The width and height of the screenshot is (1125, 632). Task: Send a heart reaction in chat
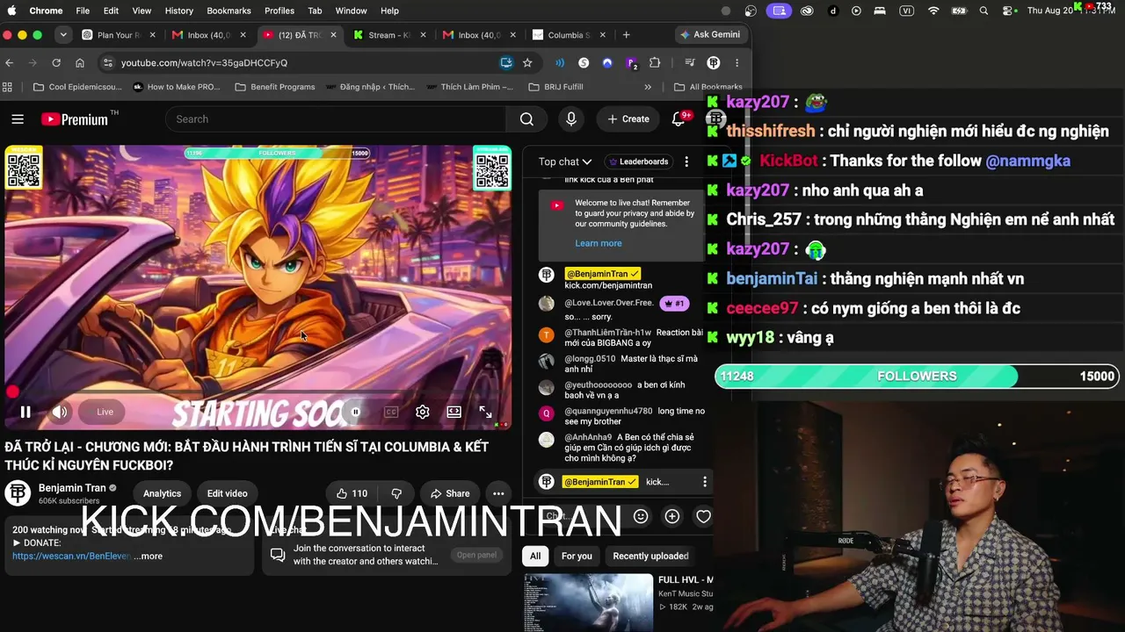pos(703,516)
